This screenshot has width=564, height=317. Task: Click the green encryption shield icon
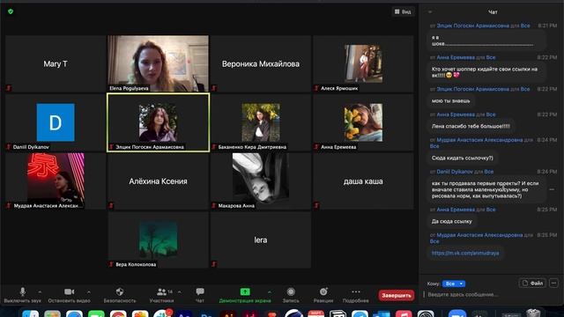point(11,11)
